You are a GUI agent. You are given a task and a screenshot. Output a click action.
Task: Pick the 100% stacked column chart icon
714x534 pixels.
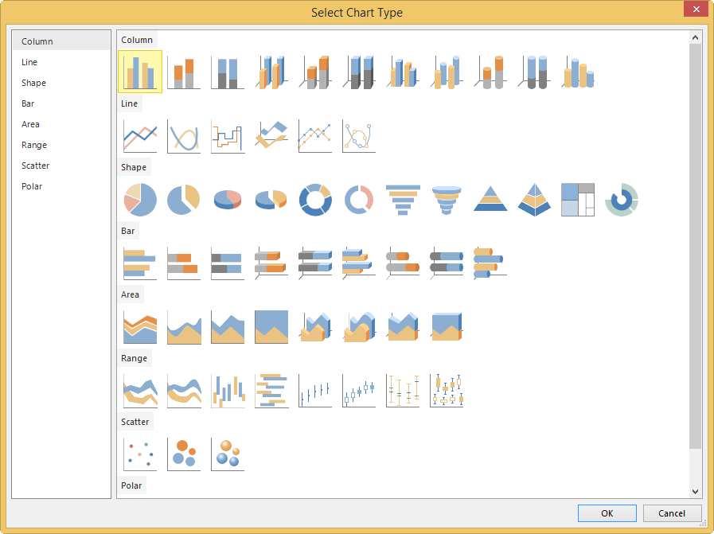pos(228,72)
